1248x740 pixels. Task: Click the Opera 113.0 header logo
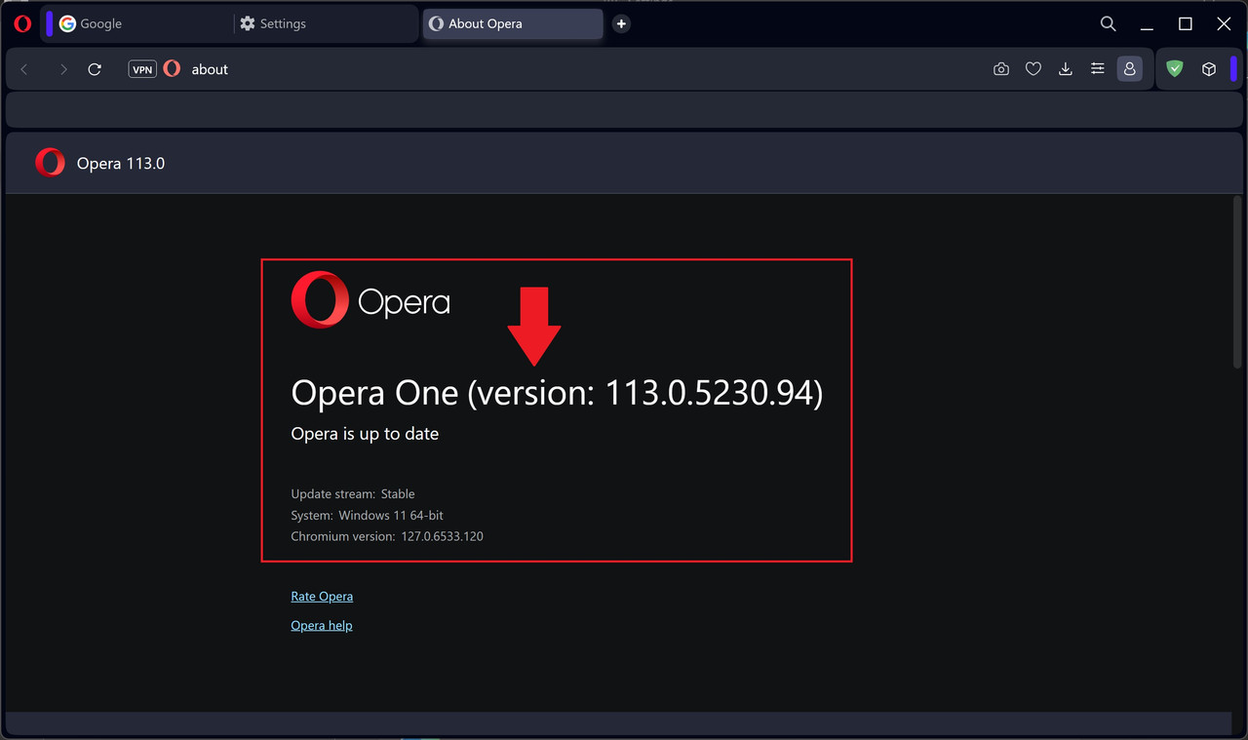pos(50,163)
